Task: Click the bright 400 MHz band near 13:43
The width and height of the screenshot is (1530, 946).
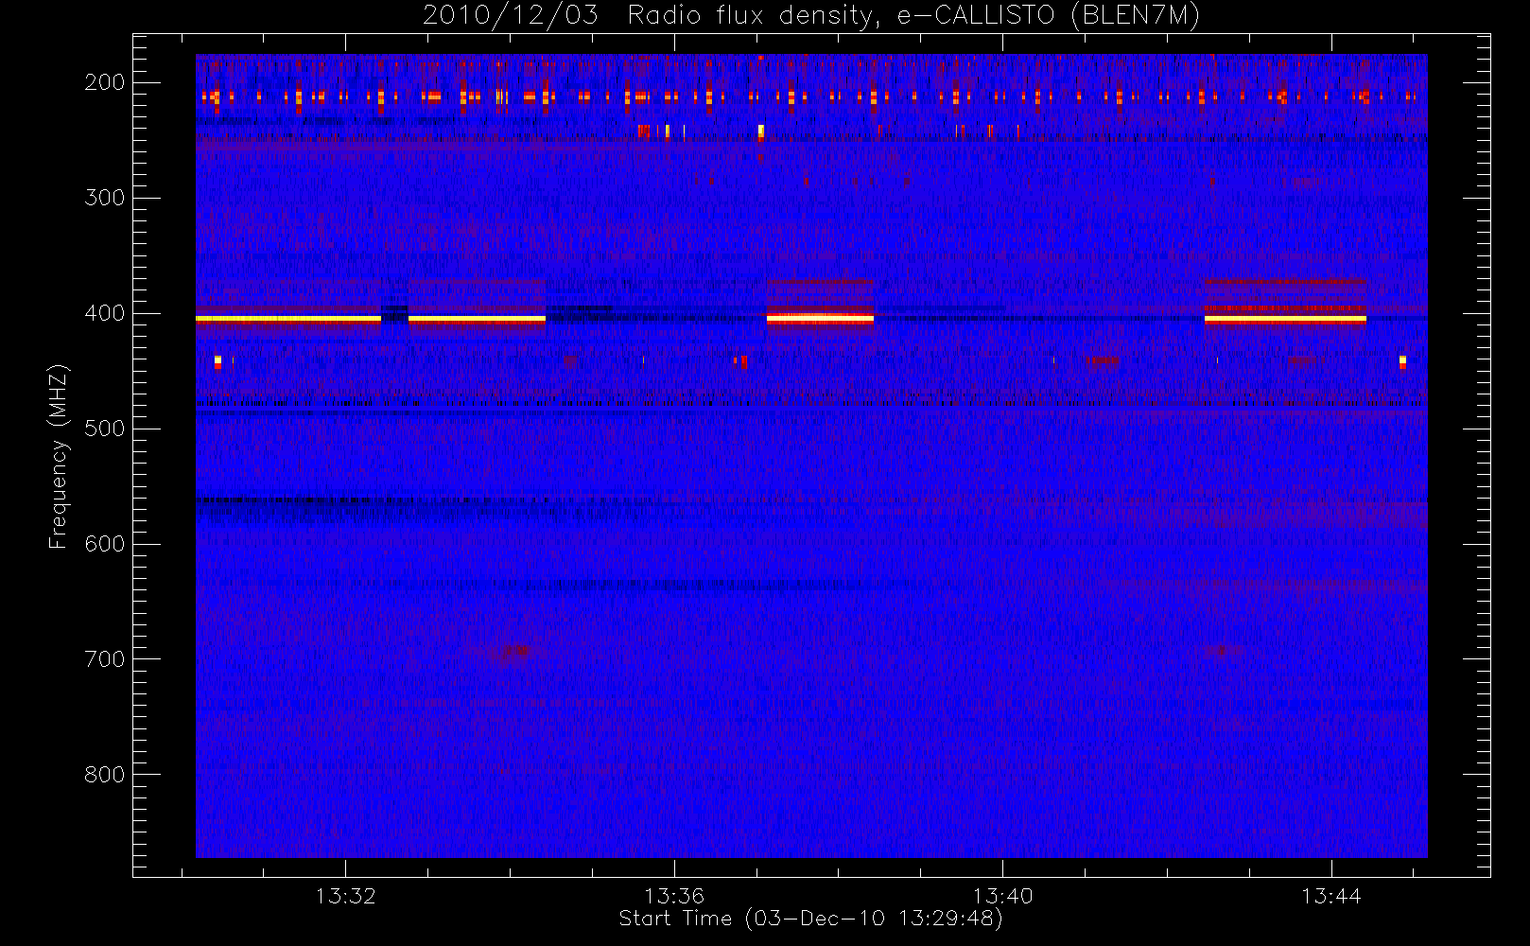Action: (1285, 320)
